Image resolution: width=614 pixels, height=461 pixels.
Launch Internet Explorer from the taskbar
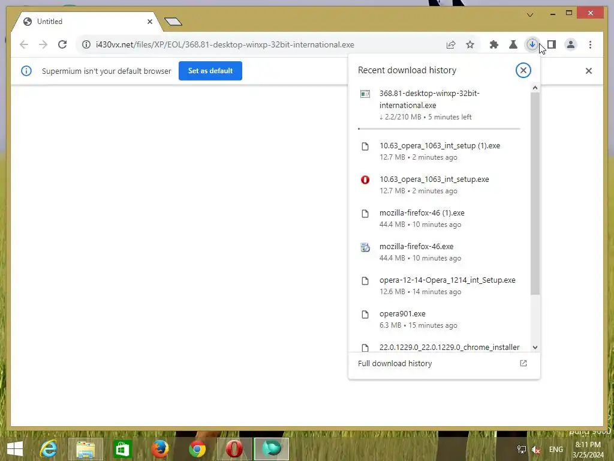pyautogui.click(x=49, y=449)
